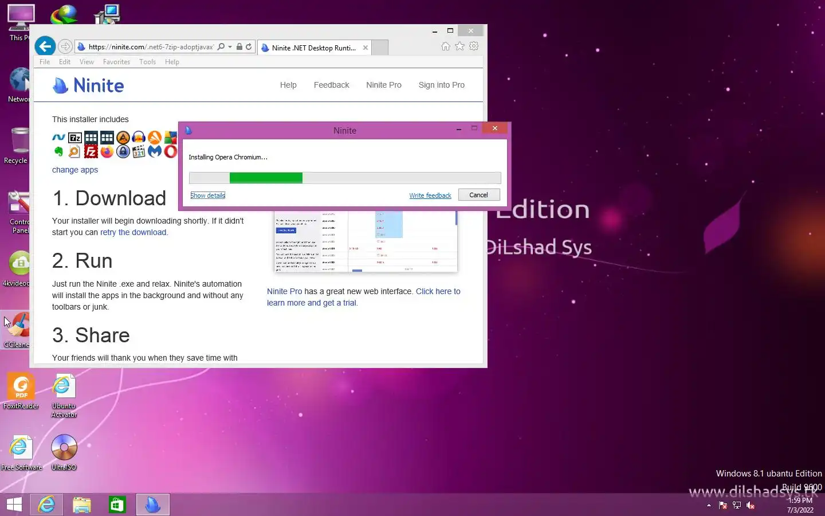825x516 pixels.
Task: Select the FoxitReader desktop icon
Action: pyautogui.click(x=21, y=392)
